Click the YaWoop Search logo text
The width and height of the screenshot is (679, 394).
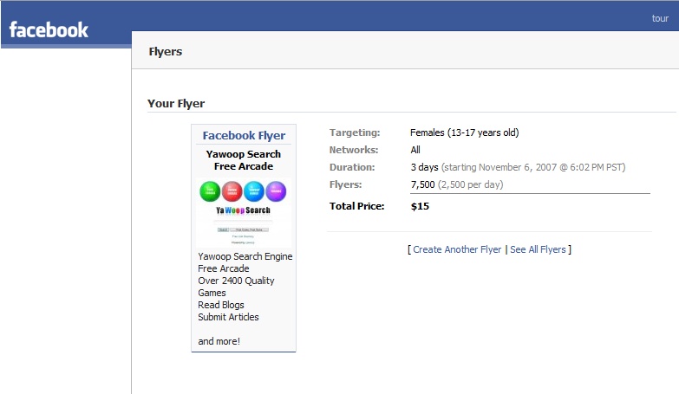[243, 210]
